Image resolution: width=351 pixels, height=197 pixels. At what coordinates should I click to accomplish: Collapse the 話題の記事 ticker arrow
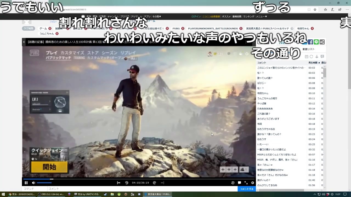click(x=24, y=42)
